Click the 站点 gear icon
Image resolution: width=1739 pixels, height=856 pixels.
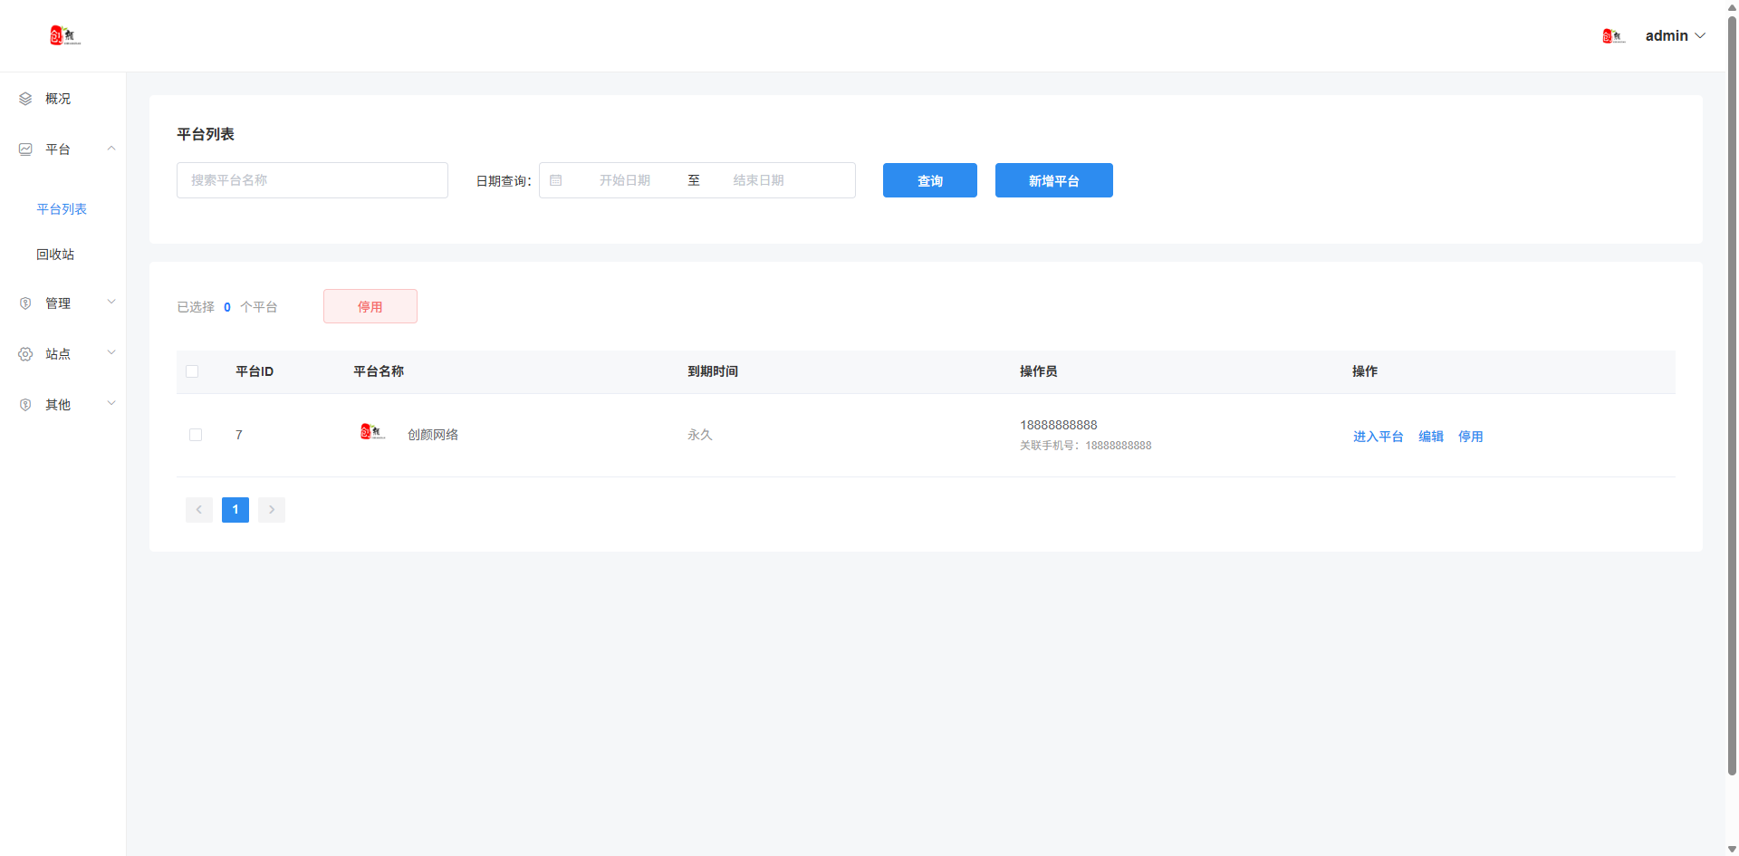25,354
